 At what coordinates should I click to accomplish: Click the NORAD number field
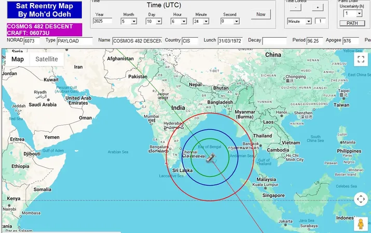pyautogui.click(x=32, y=41)
